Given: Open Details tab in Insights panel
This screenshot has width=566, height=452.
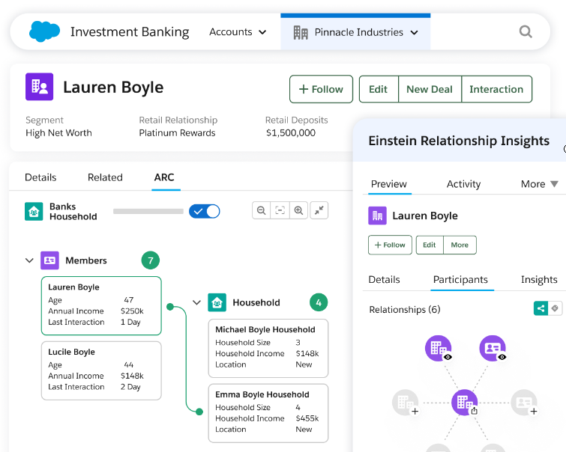Looking at the screenshot, I should pyautogui.click(x=384, y=279).
